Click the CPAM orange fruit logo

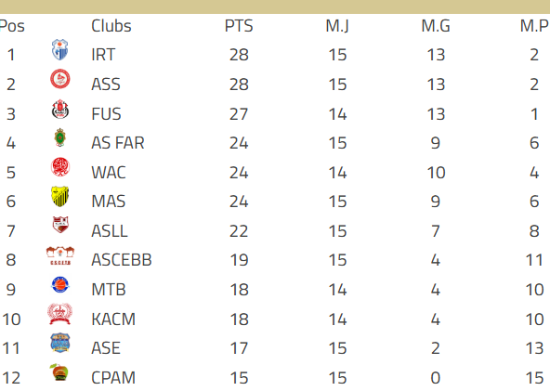[x=59, y=372]
